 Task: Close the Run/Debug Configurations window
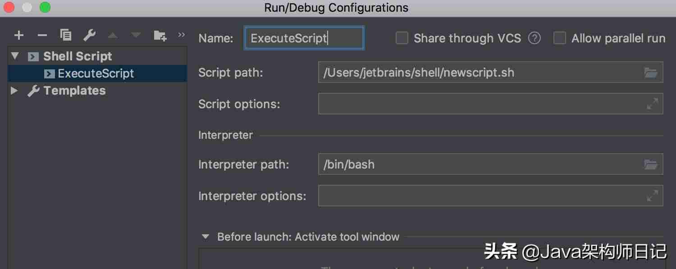pos(9,7)
